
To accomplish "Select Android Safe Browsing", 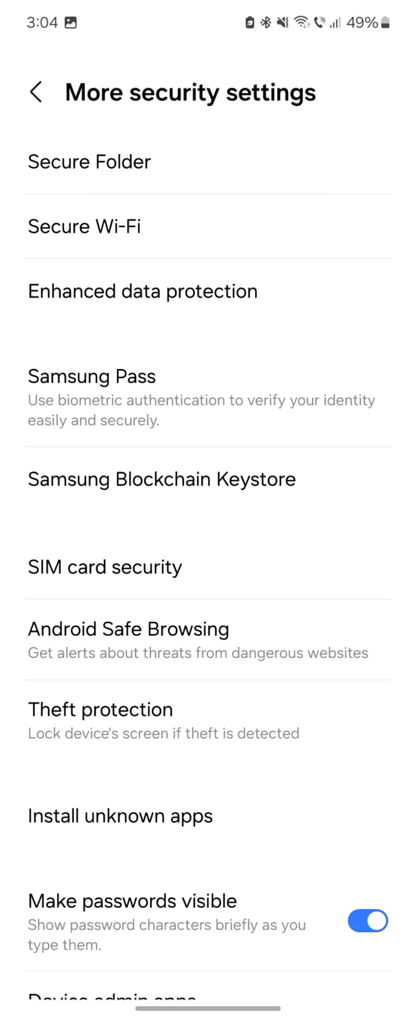I will coord(128,629).
